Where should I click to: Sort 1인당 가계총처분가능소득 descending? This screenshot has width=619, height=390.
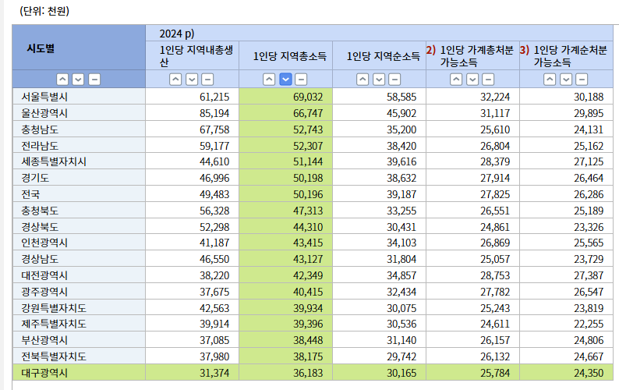click(x=472, y=79)
